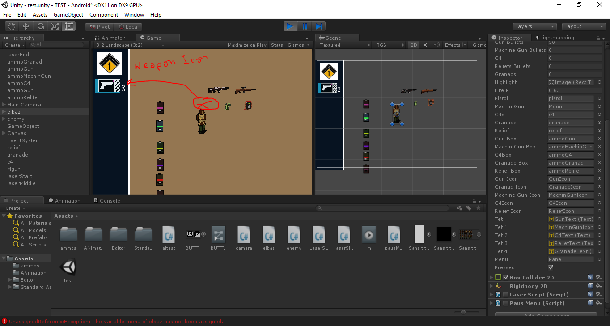Select EventSystem in the Hierarchy
The width and height of the screenshot is (610, 326).
click(x=24, y=140)
